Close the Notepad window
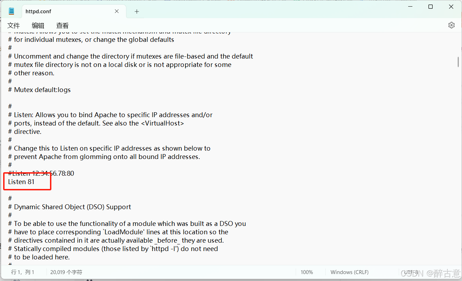Screen dimensions: 462x281 (x=451, y=7)
